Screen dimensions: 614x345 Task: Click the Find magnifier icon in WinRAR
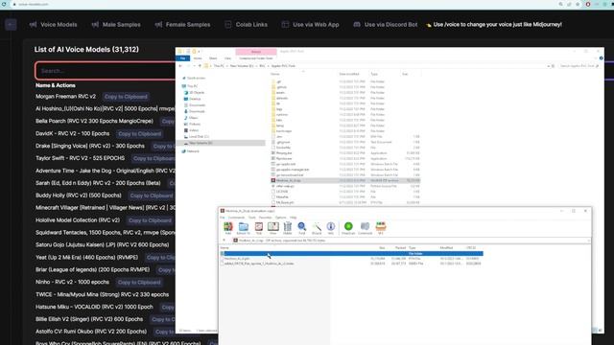click(x=302, y=228)
